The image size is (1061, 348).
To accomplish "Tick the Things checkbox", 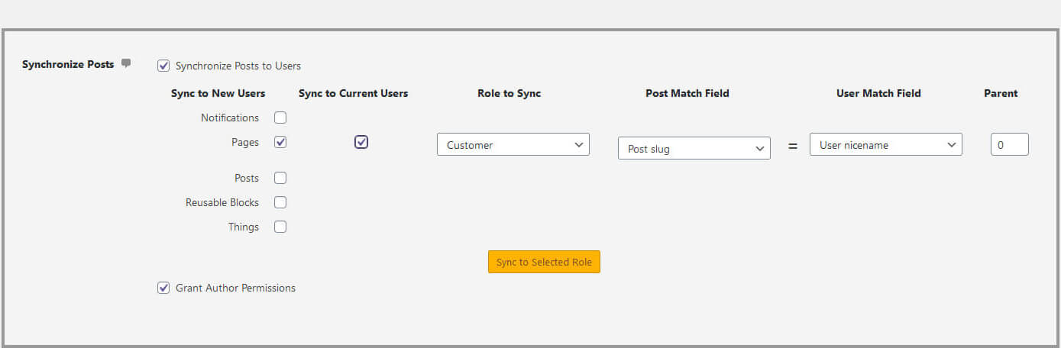I will (x=280, y=227).
